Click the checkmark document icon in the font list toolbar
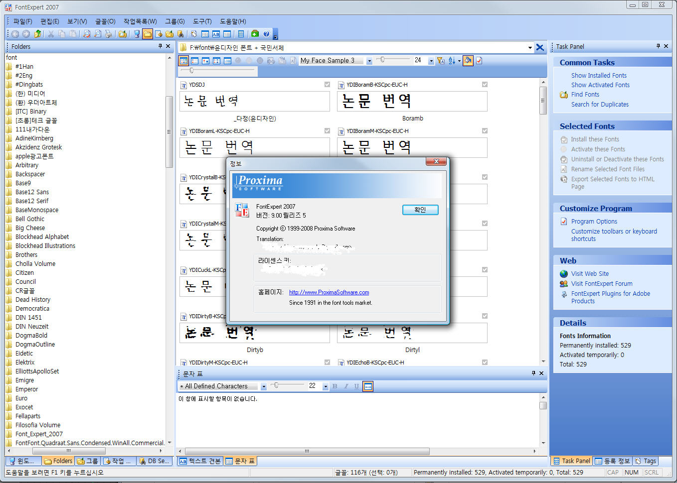This screenshot has height=483, width=677. [x=479, y=61]
